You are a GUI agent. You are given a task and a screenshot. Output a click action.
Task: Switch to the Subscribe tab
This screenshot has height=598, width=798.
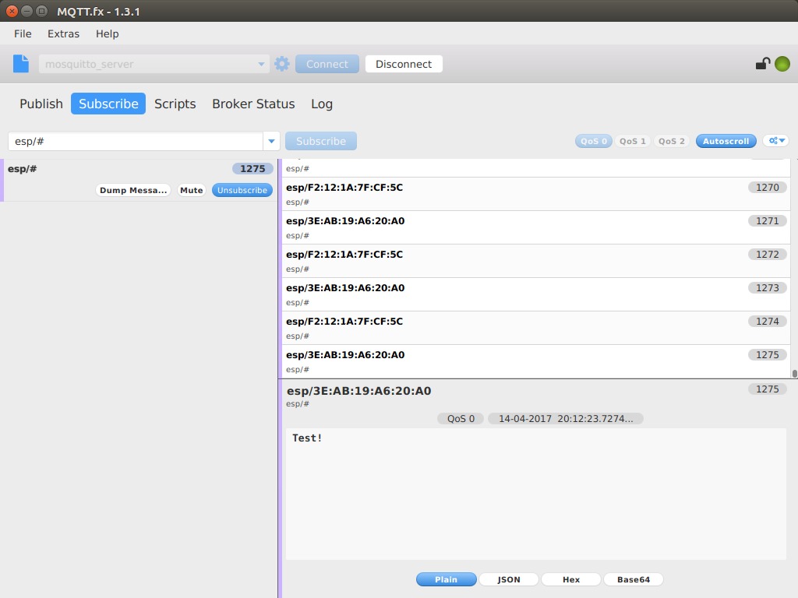(108, 104)
